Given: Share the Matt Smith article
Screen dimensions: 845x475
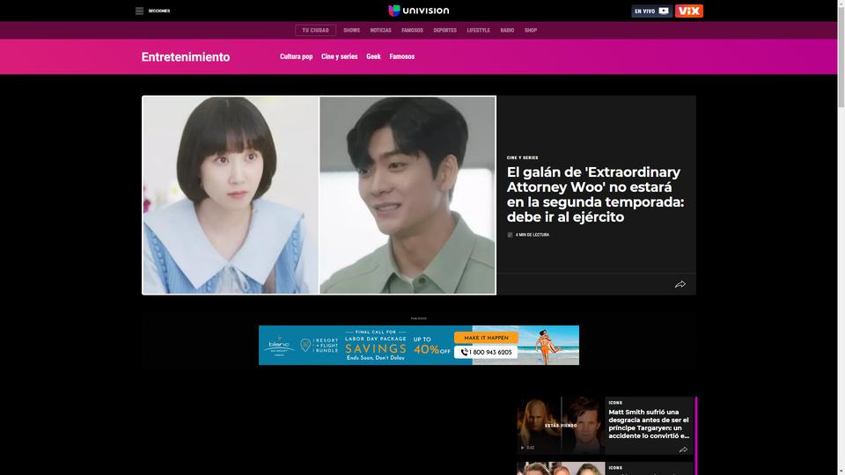Looking at the screenshot, I should pyautogui.click(x=683, y=449).
